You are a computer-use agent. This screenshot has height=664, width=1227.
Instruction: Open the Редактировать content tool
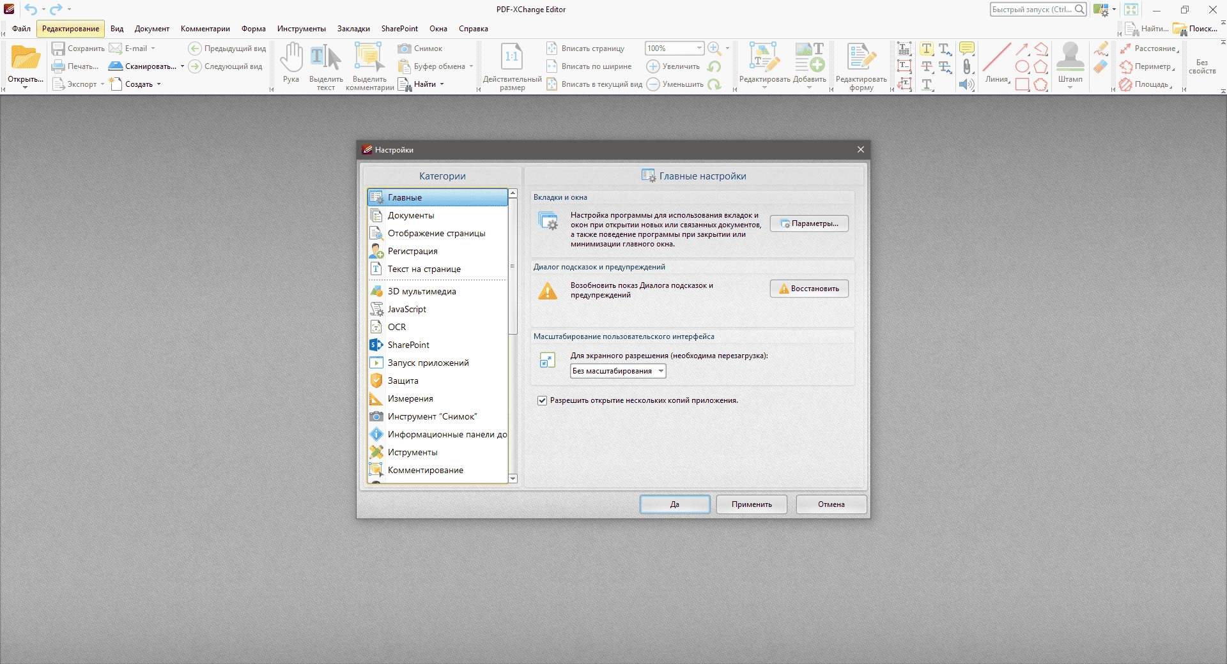coord(764,64)
